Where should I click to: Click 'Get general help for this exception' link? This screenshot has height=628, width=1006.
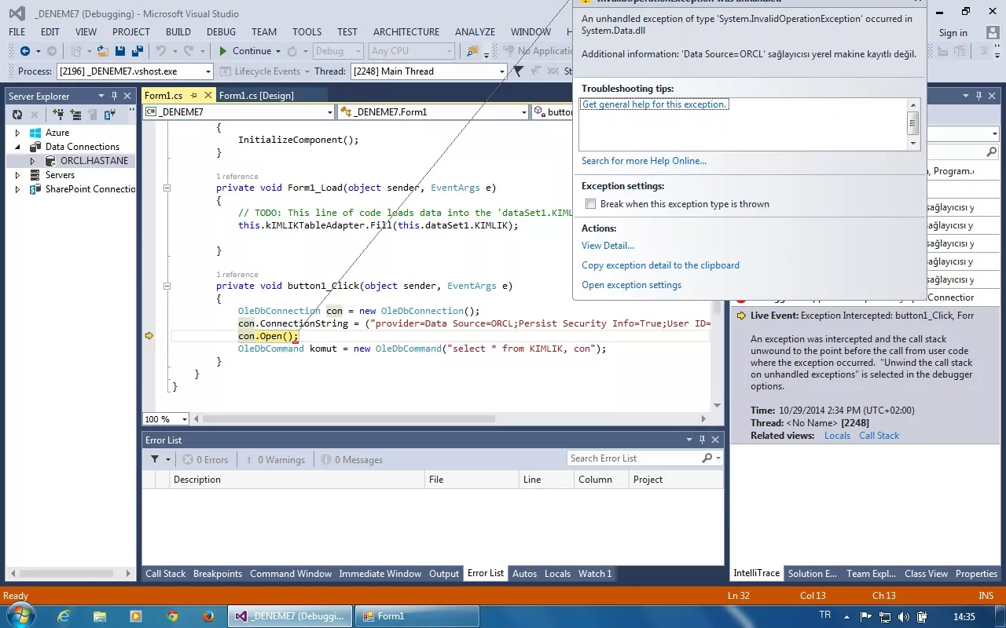tap(655, 104)
